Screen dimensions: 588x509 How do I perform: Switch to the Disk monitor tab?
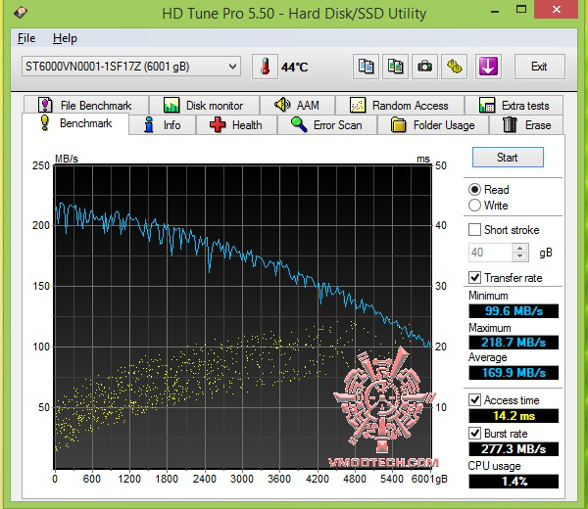205,105
